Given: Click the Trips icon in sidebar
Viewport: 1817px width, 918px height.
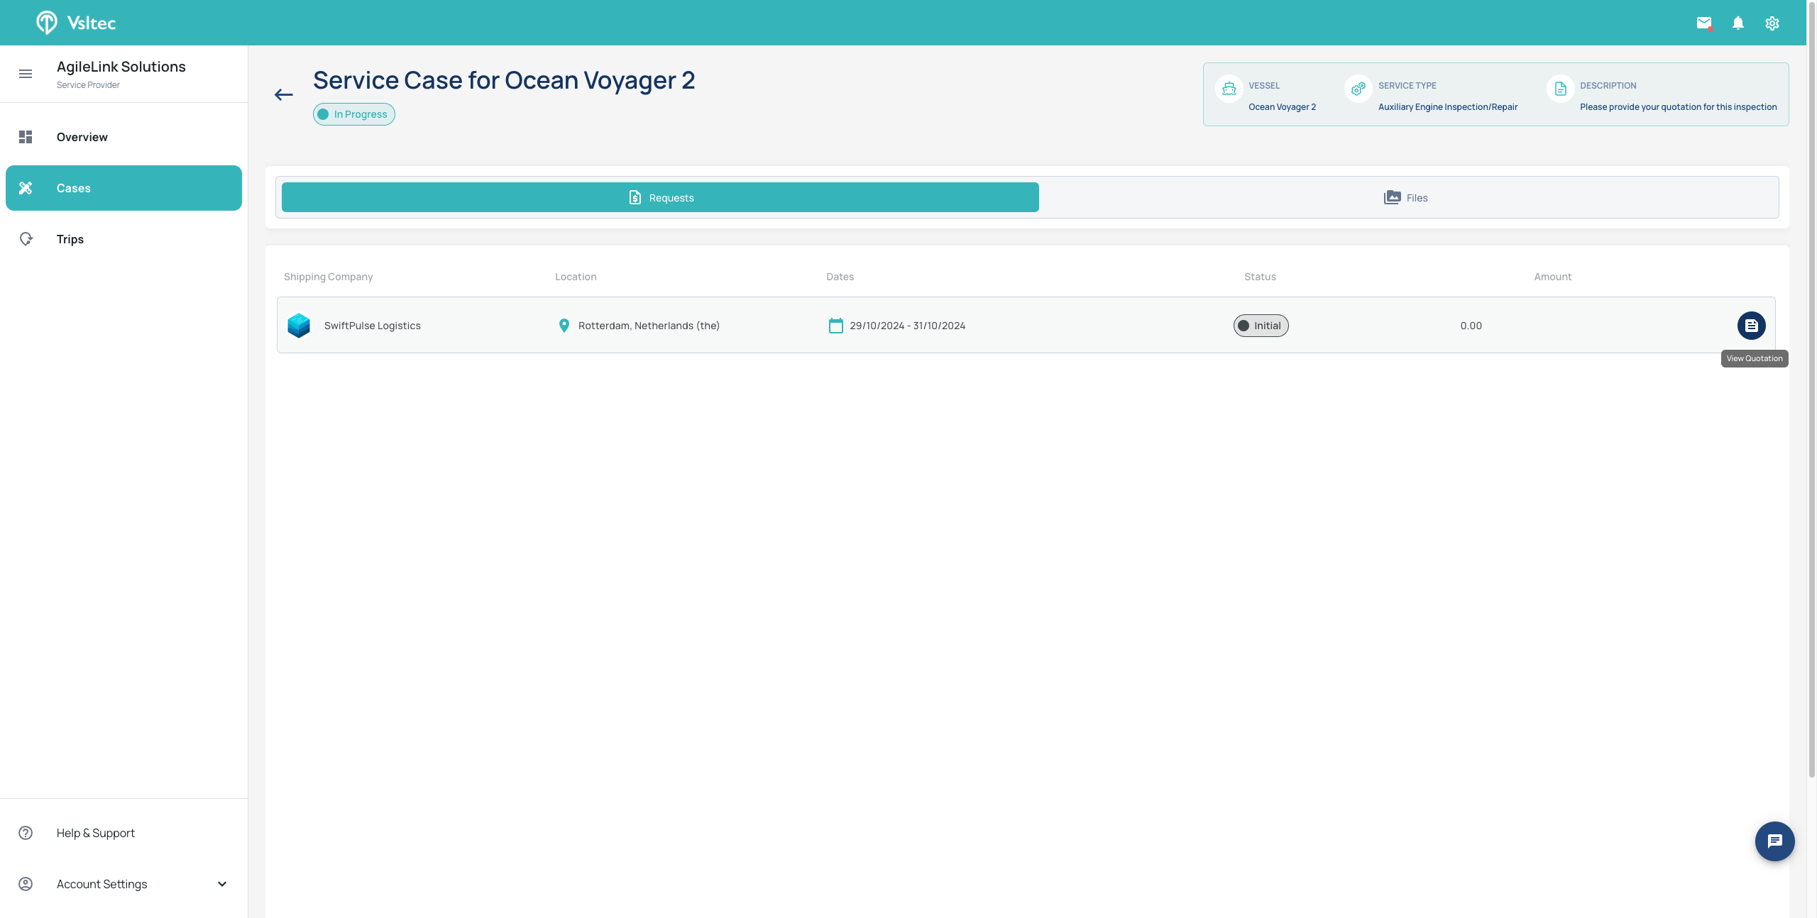Looking at the screenshot, I should [x=26, y=239].
